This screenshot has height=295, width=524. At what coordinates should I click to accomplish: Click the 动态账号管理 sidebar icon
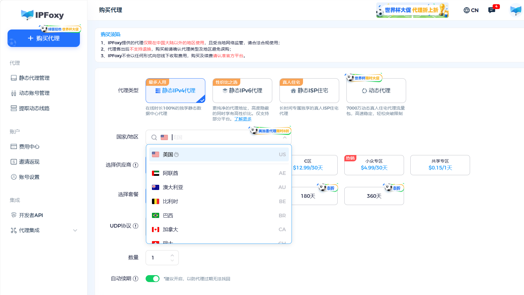click(x=14, y=93)
